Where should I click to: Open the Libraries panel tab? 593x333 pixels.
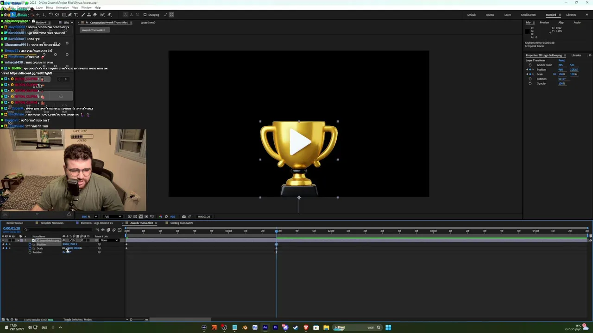(x=576, y=55)
